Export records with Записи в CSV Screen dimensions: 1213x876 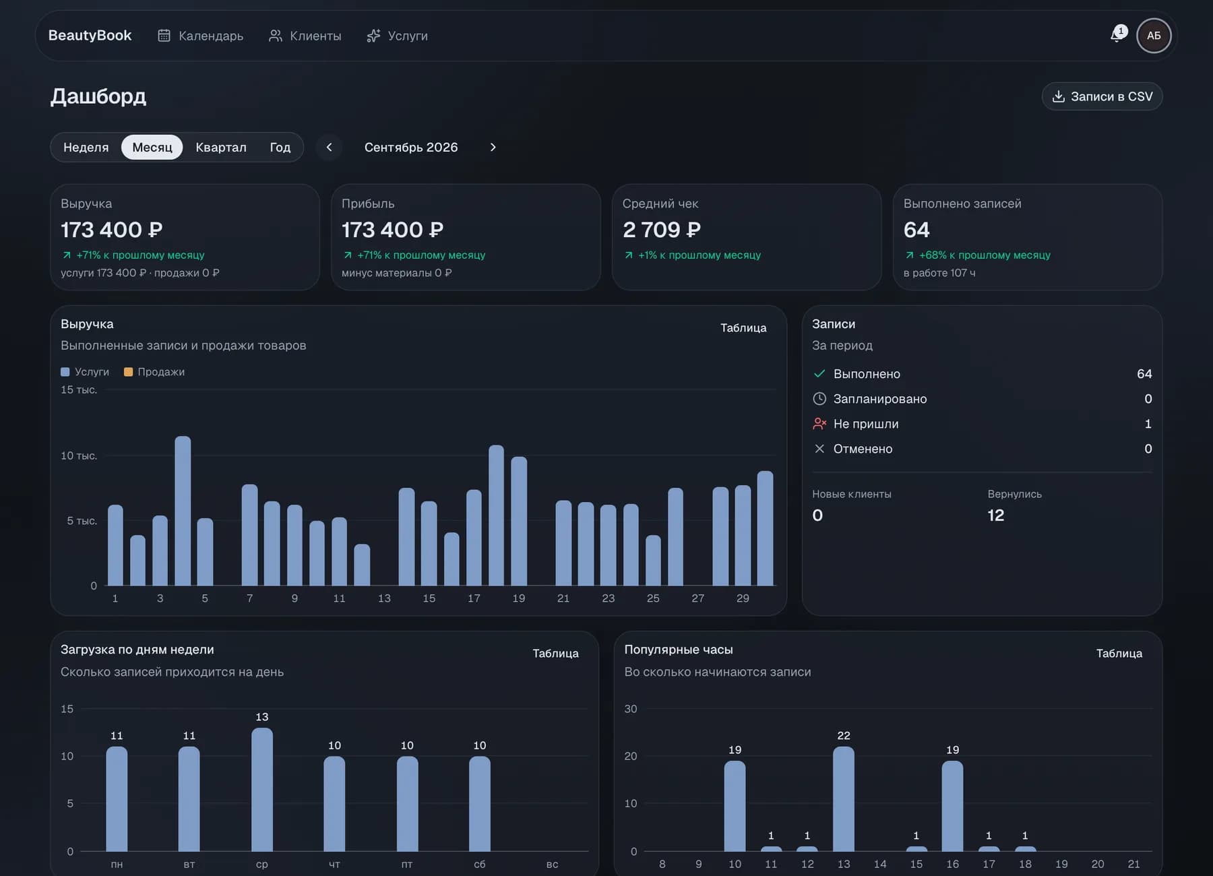point(1102,96)
